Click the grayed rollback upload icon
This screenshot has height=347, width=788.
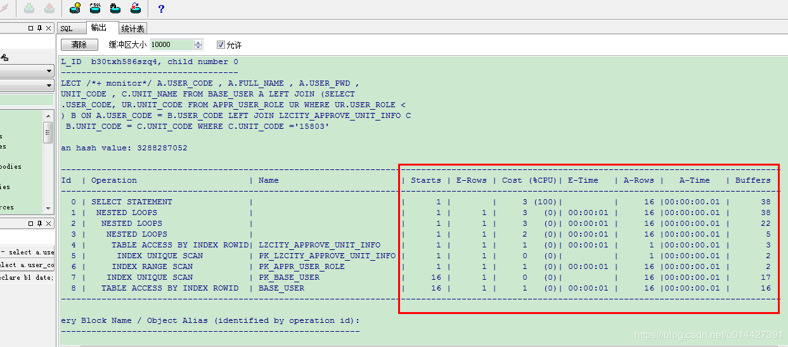click(49, 8)
